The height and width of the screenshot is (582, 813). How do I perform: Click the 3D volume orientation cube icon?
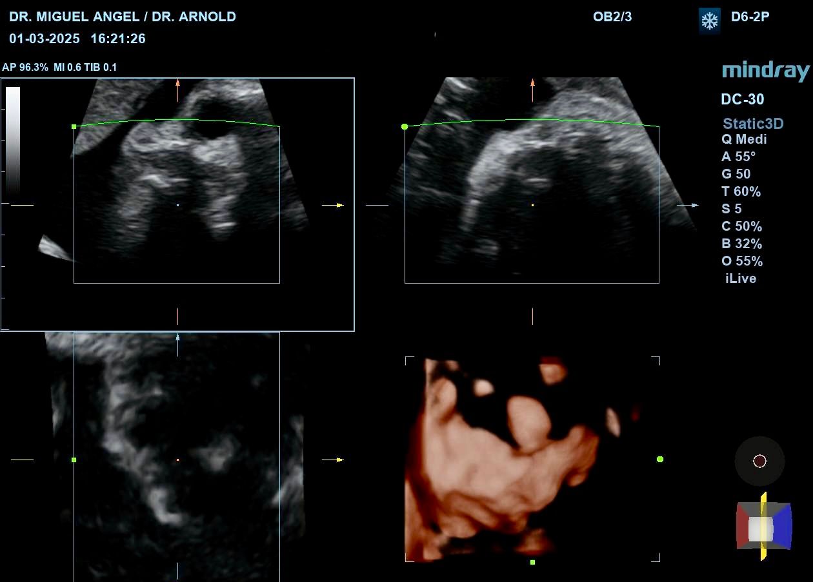[764, 527]
